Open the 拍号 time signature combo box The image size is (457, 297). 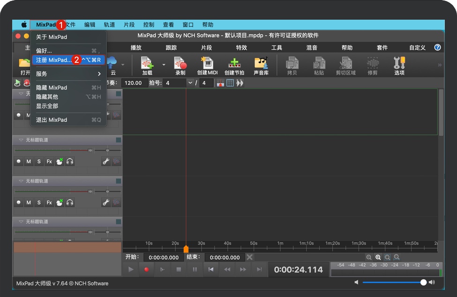(x=179, y=83)
